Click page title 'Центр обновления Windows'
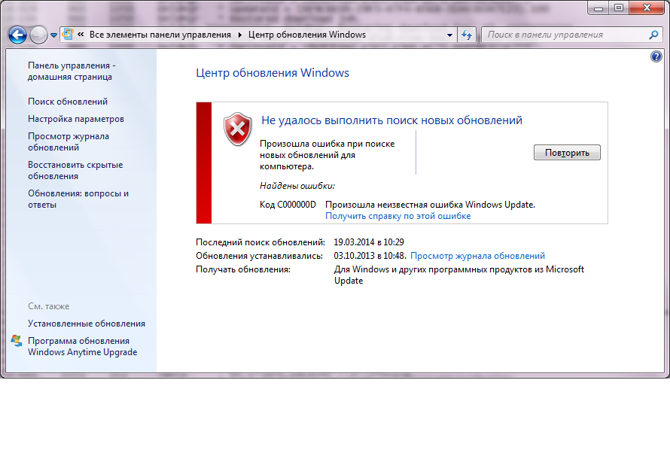 pyautogui.click(x=273, y=73)
